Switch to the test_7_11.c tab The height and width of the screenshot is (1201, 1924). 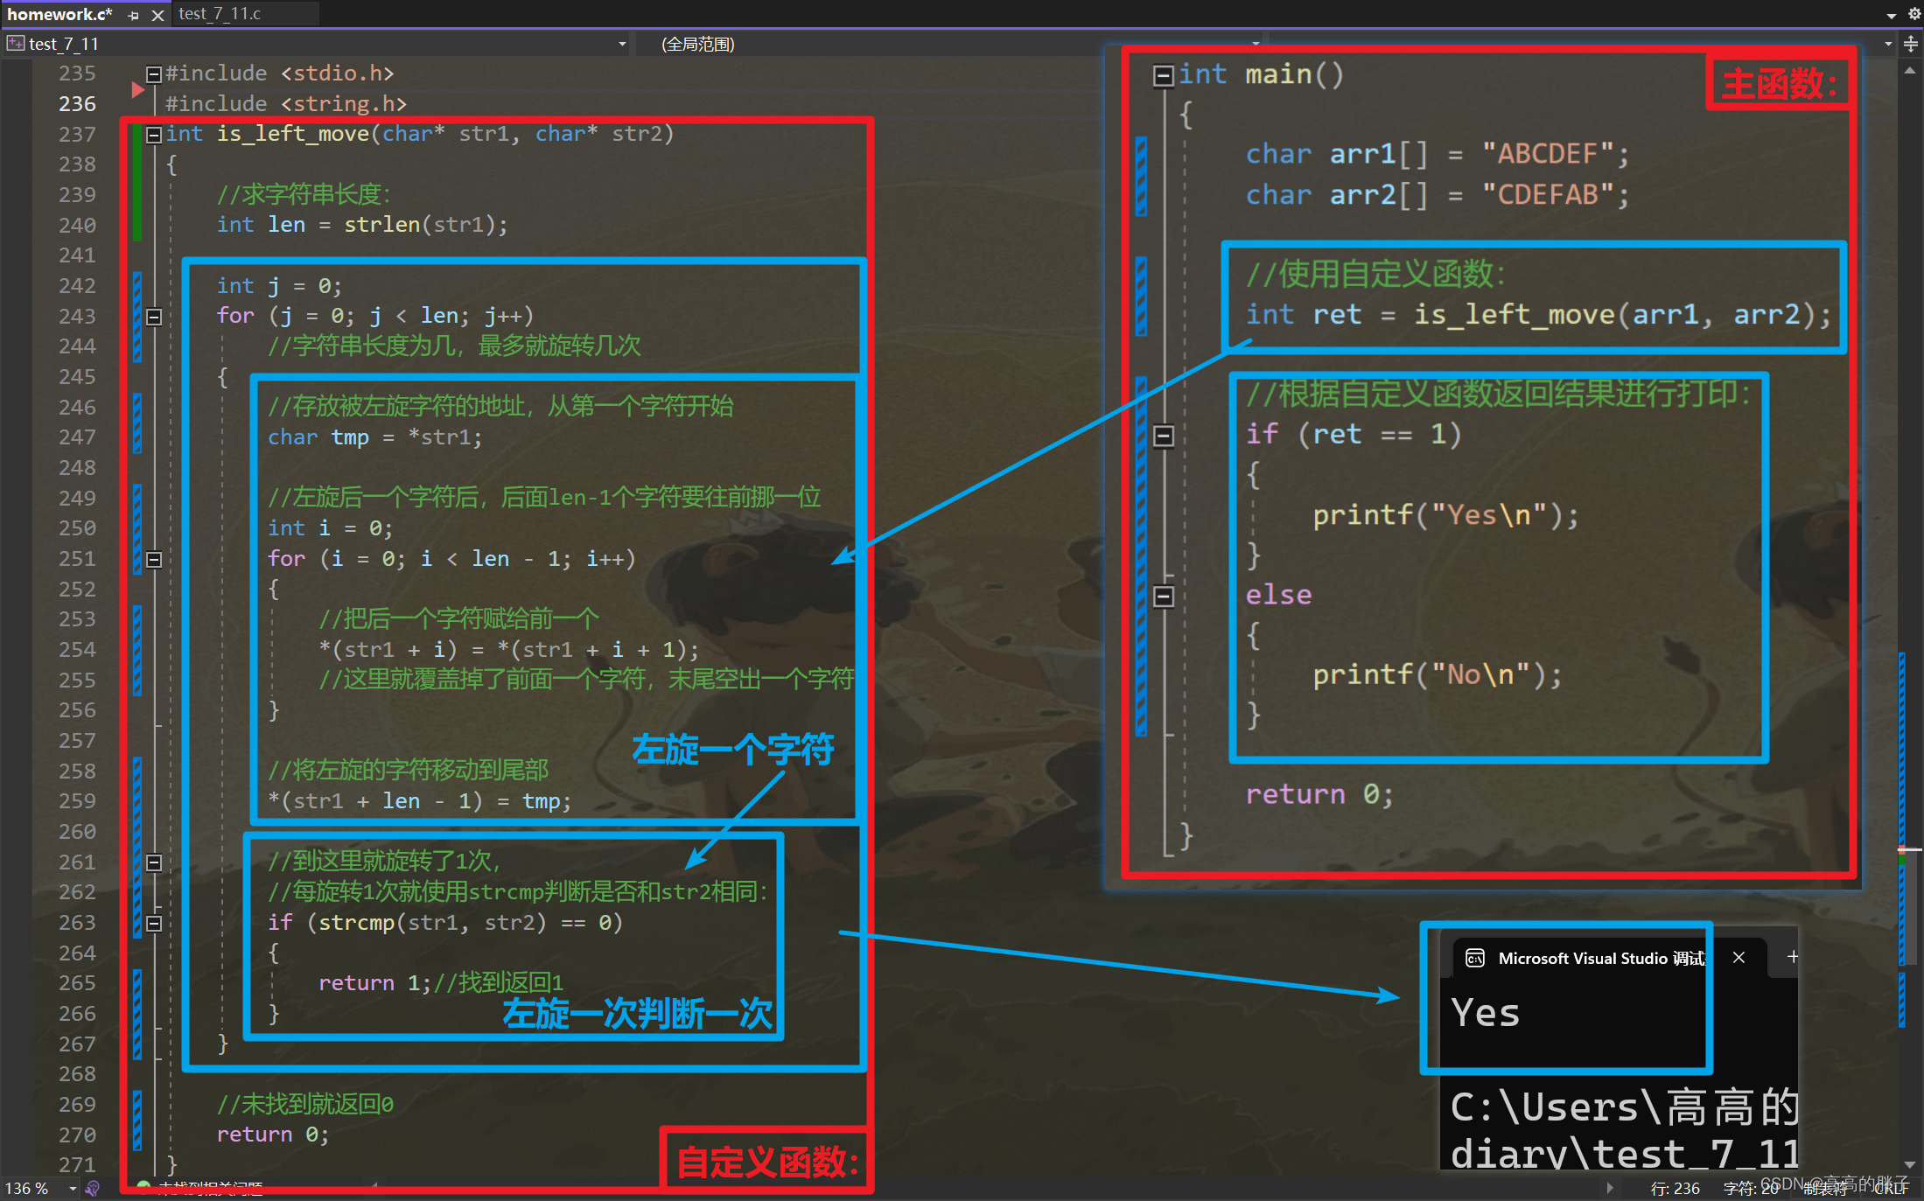pos(220,14)
